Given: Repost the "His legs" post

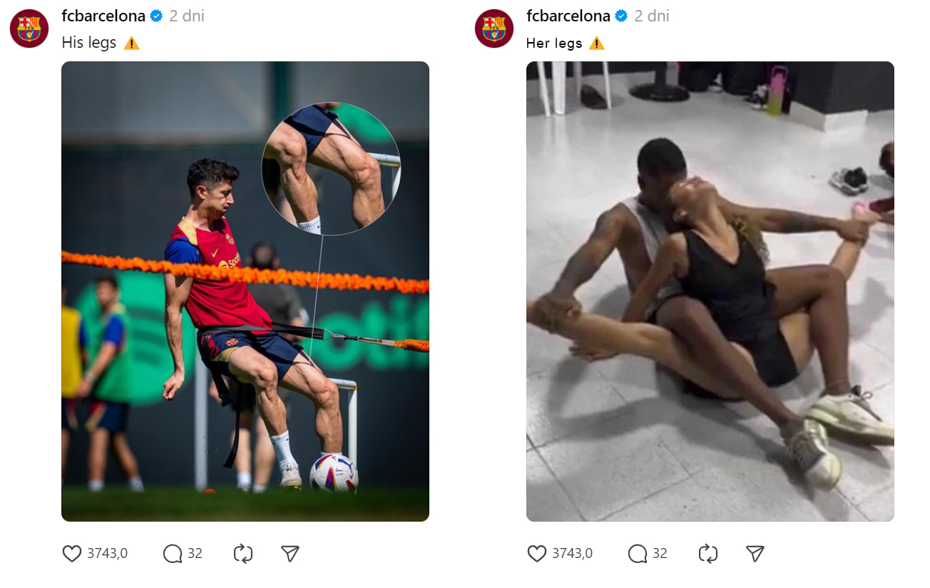Looking at the screenshot, I should point(243,554).
